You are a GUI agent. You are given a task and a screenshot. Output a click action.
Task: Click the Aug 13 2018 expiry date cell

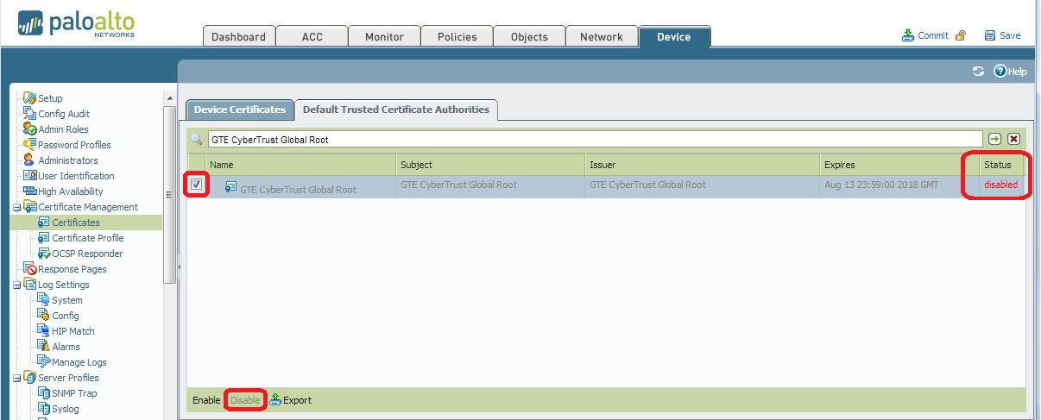pos(881,185)
